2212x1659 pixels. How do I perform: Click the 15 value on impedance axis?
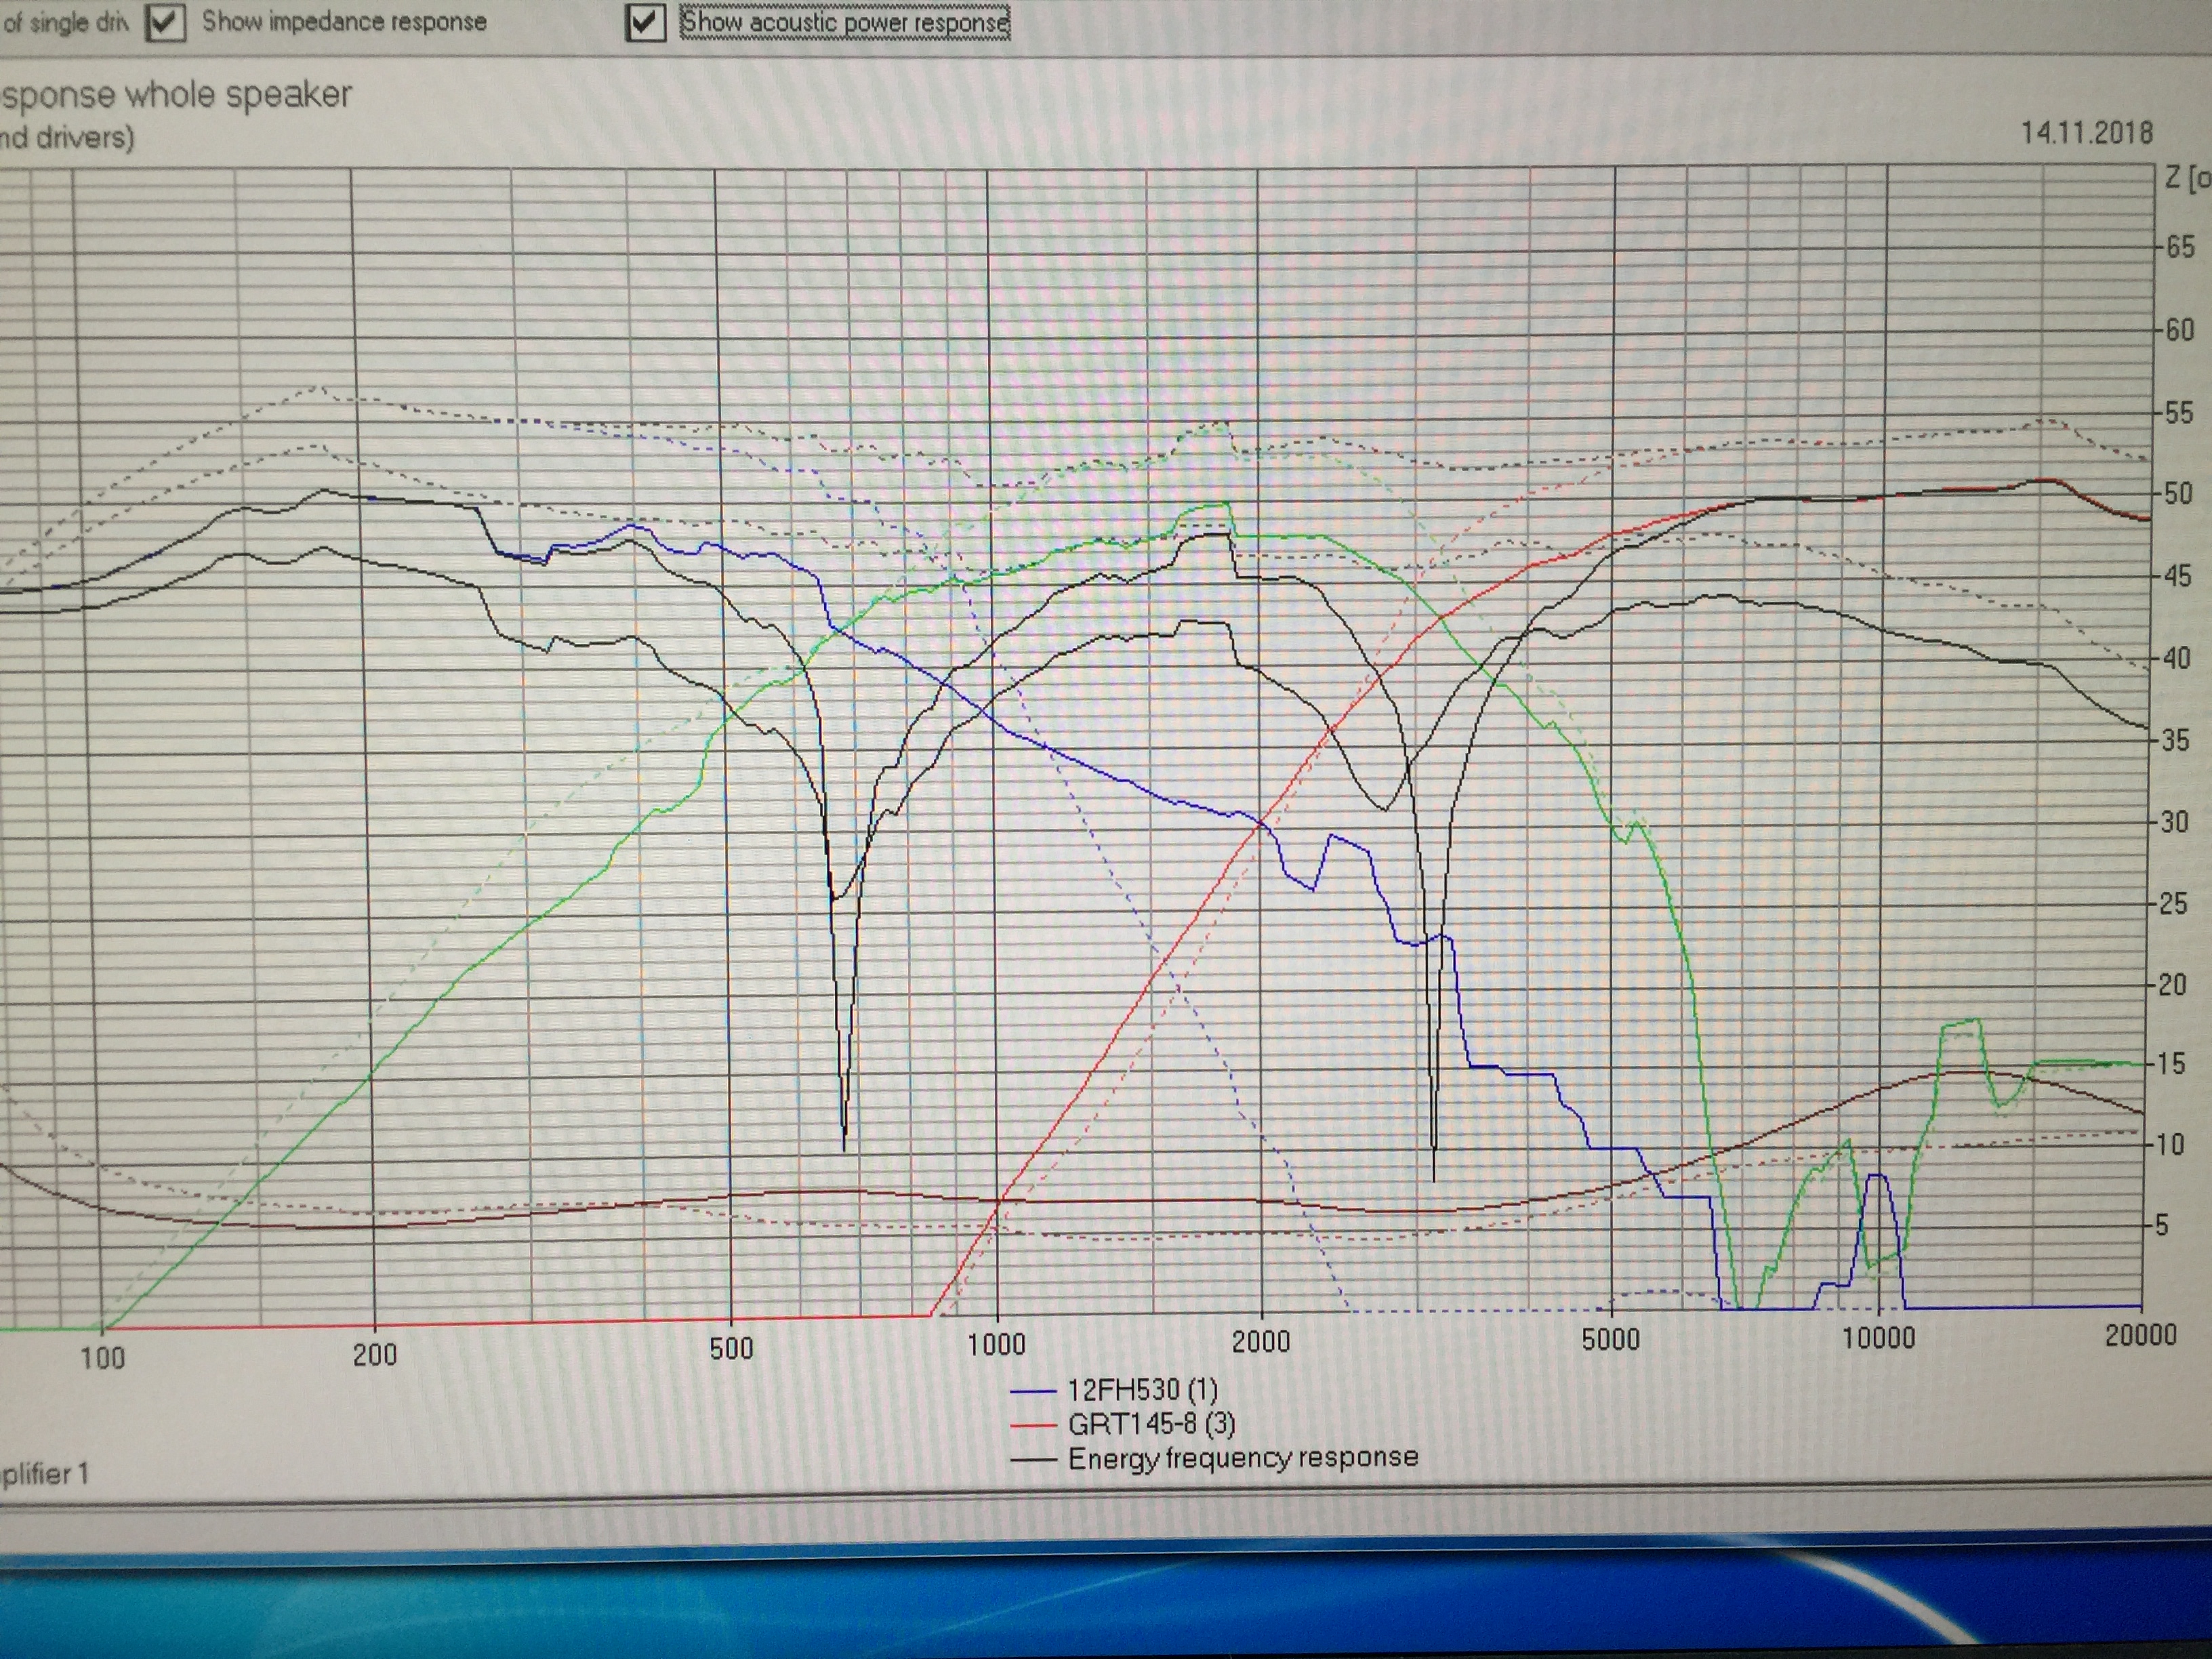(x=2170, y=1064)
